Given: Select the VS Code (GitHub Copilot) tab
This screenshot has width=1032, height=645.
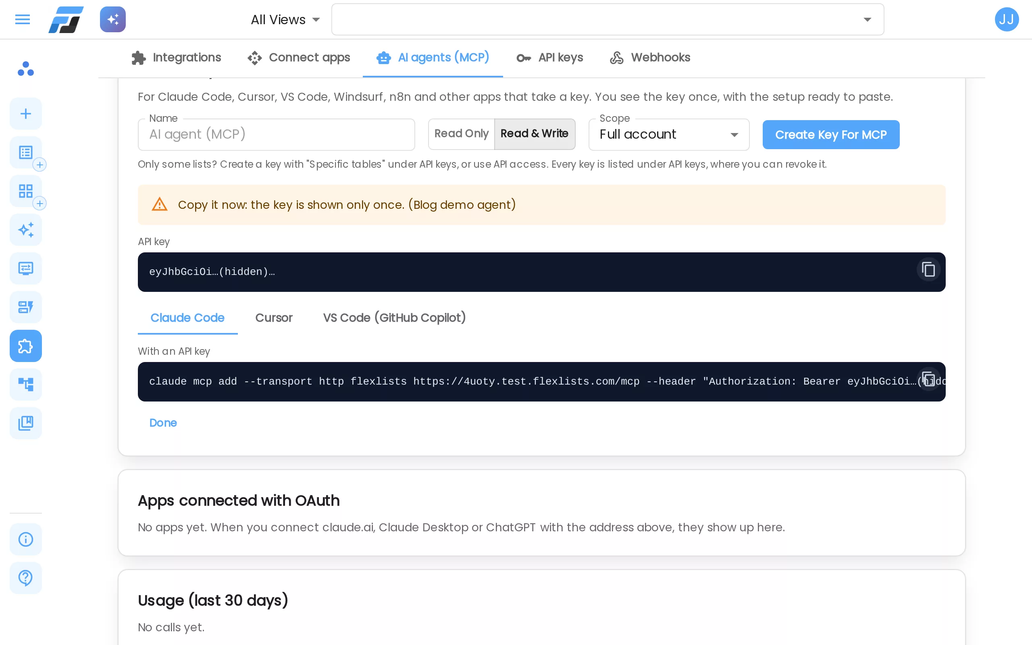Looking at the screenshot, I should (x=394, y=318).
